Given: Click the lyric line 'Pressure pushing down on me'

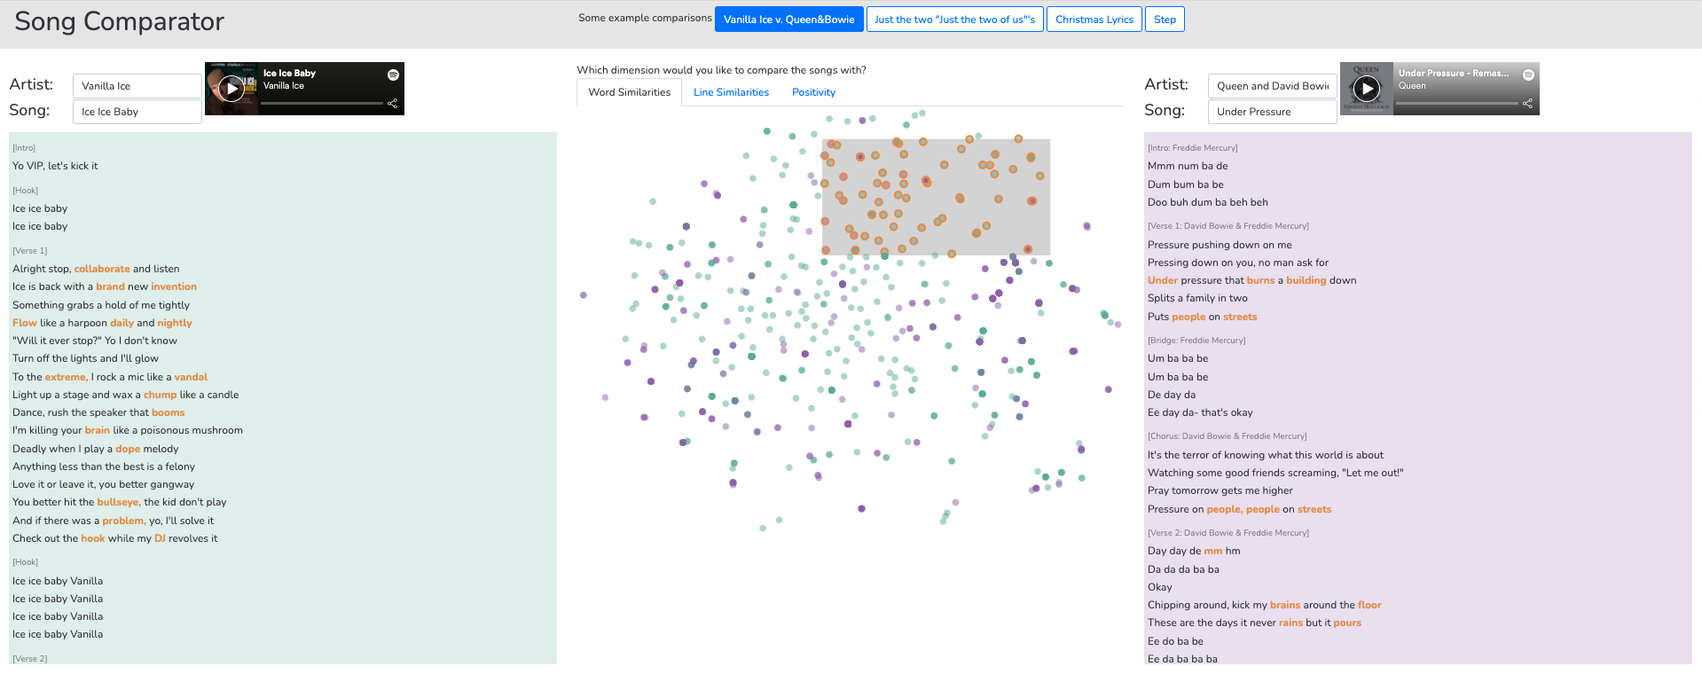Looking at the screenshot, I should tap(1220, 245).
